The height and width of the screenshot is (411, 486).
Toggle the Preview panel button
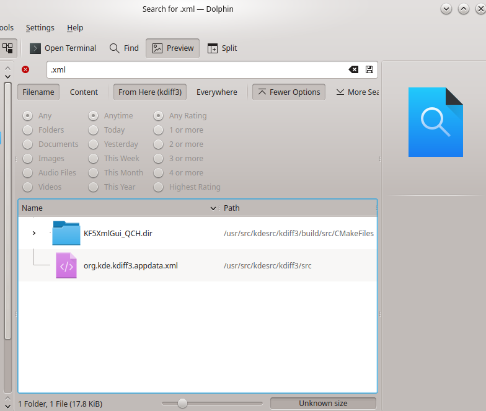point(172,48)
